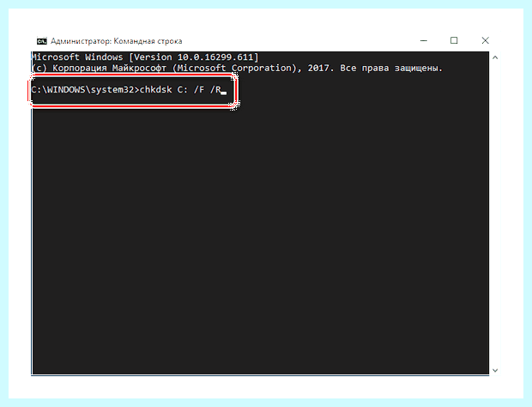Click the 'Администратор: Командная строка' title text

[117, 41]
